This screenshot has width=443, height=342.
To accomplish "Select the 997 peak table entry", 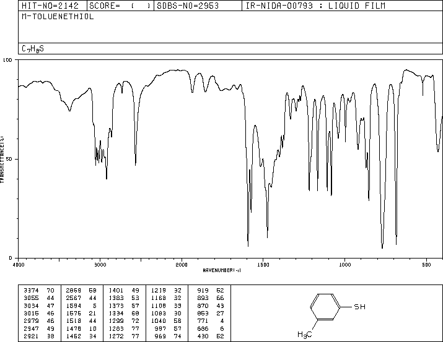I will click(x=169, y=329).
